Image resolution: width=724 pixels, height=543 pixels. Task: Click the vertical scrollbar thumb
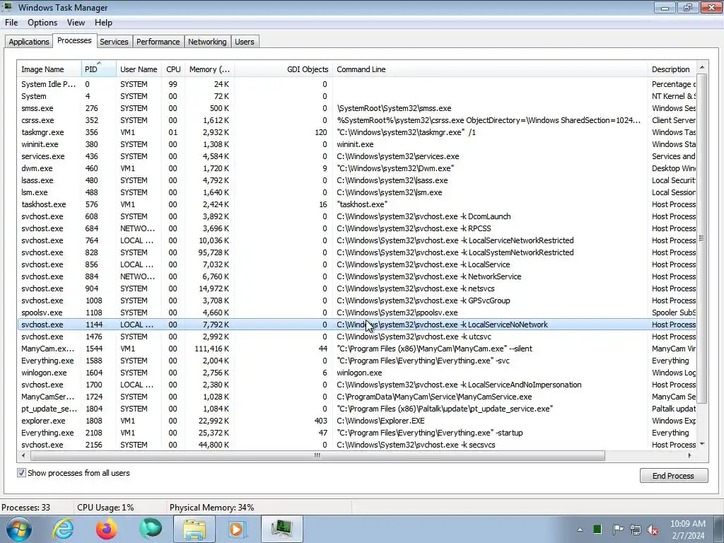point(702,238)
